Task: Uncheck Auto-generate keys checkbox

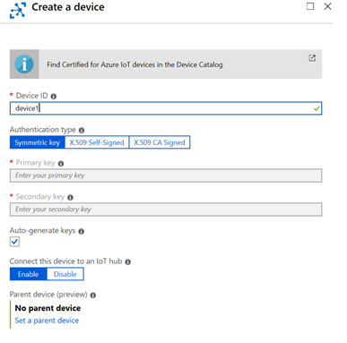Action: pyautogui.click(x=14, y=242)
